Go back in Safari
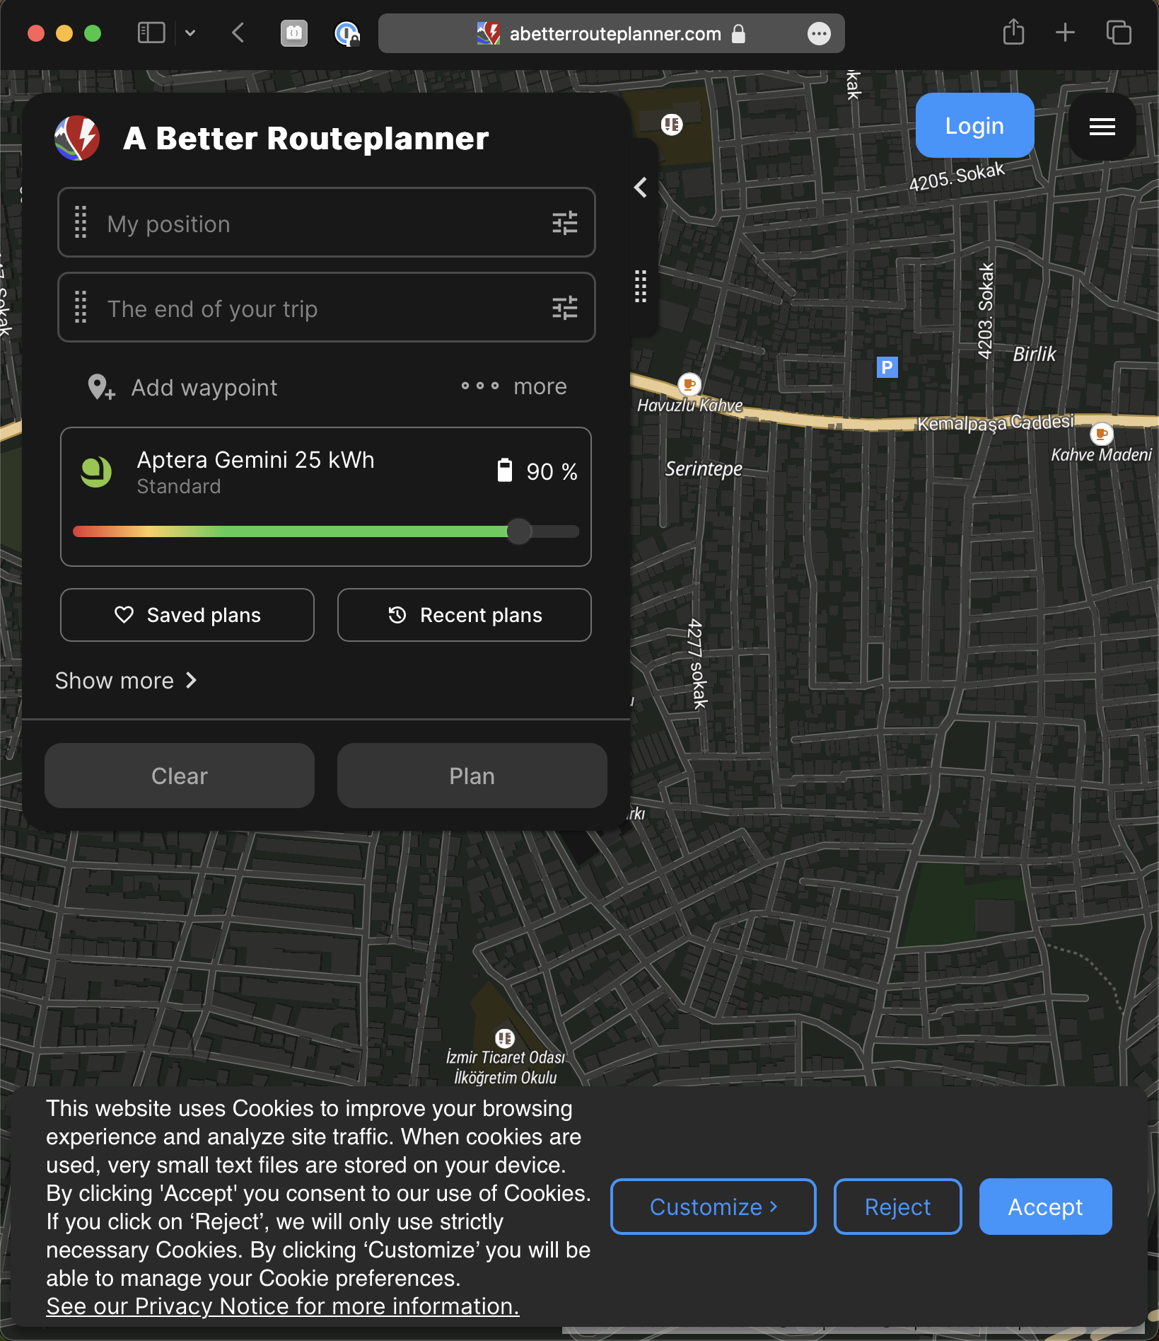 238,33
